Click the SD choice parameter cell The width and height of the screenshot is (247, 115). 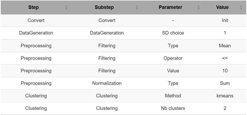point(173,33)
